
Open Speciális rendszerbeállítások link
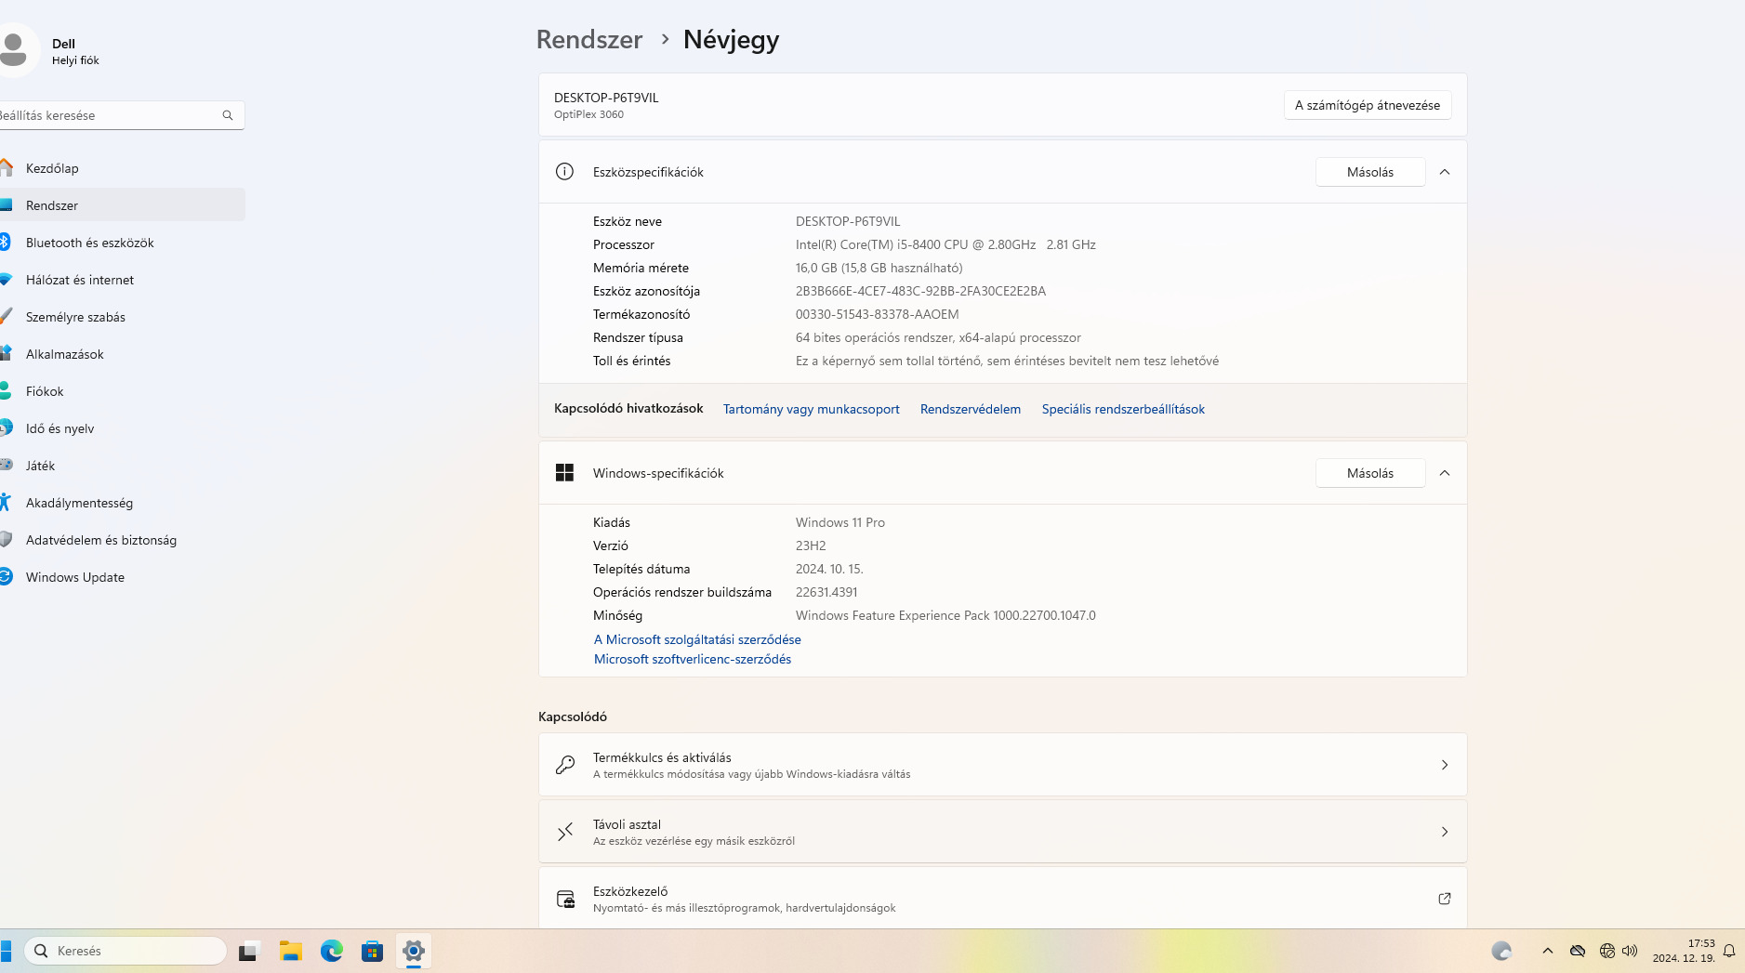click(1123, 409)
